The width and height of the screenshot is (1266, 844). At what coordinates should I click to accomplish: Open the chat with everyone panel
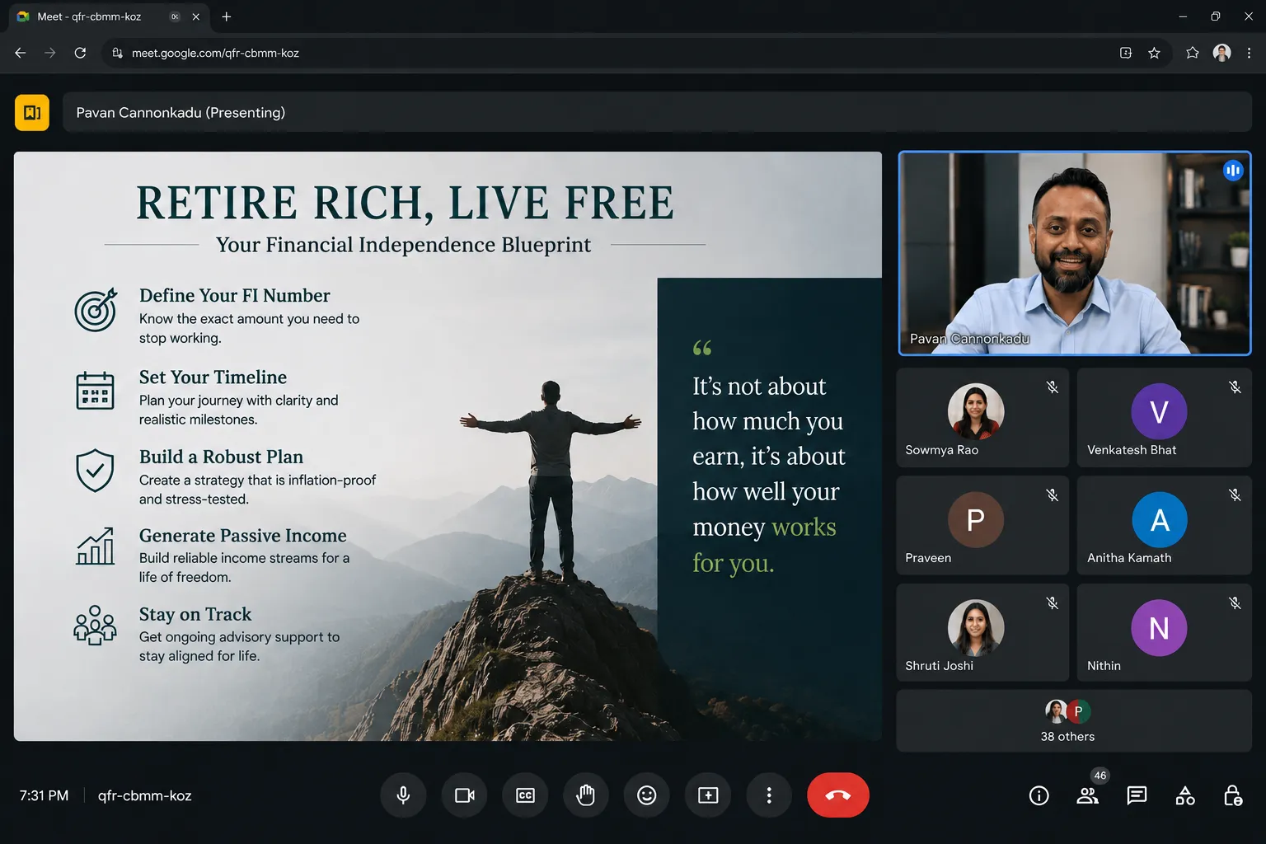(x=1137, y=795)
